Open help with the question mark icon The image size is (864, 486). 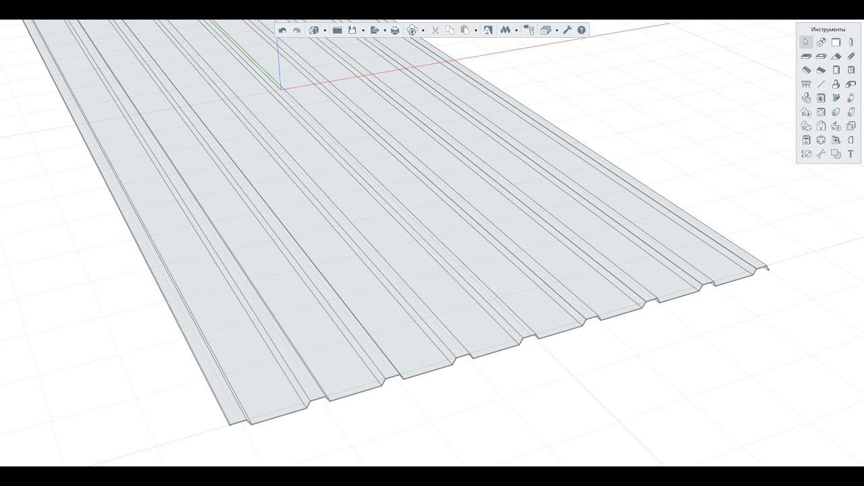581,30
